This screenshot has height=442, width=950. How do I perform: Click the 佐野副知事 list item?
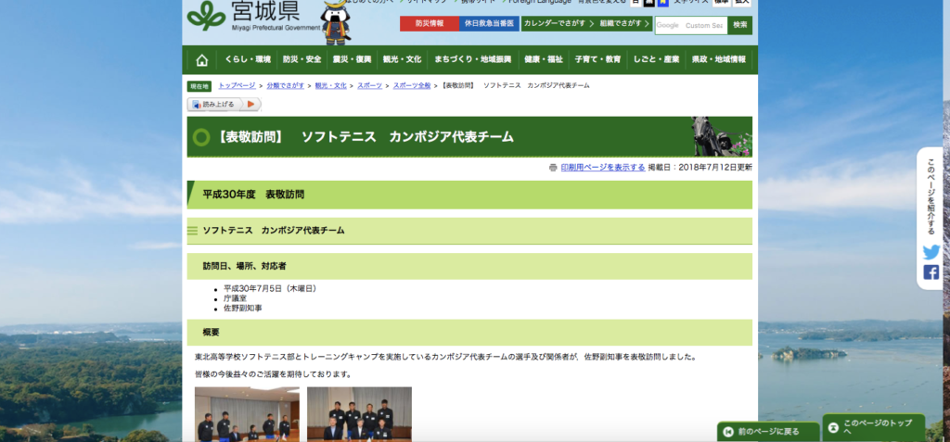[243, 309]
